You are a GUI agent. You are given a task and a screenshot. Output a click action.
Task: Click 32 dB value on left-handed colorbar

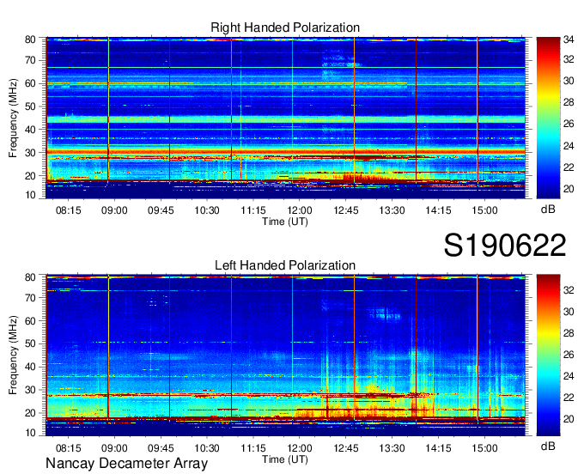pyautogui.click(x=569, y=290)
